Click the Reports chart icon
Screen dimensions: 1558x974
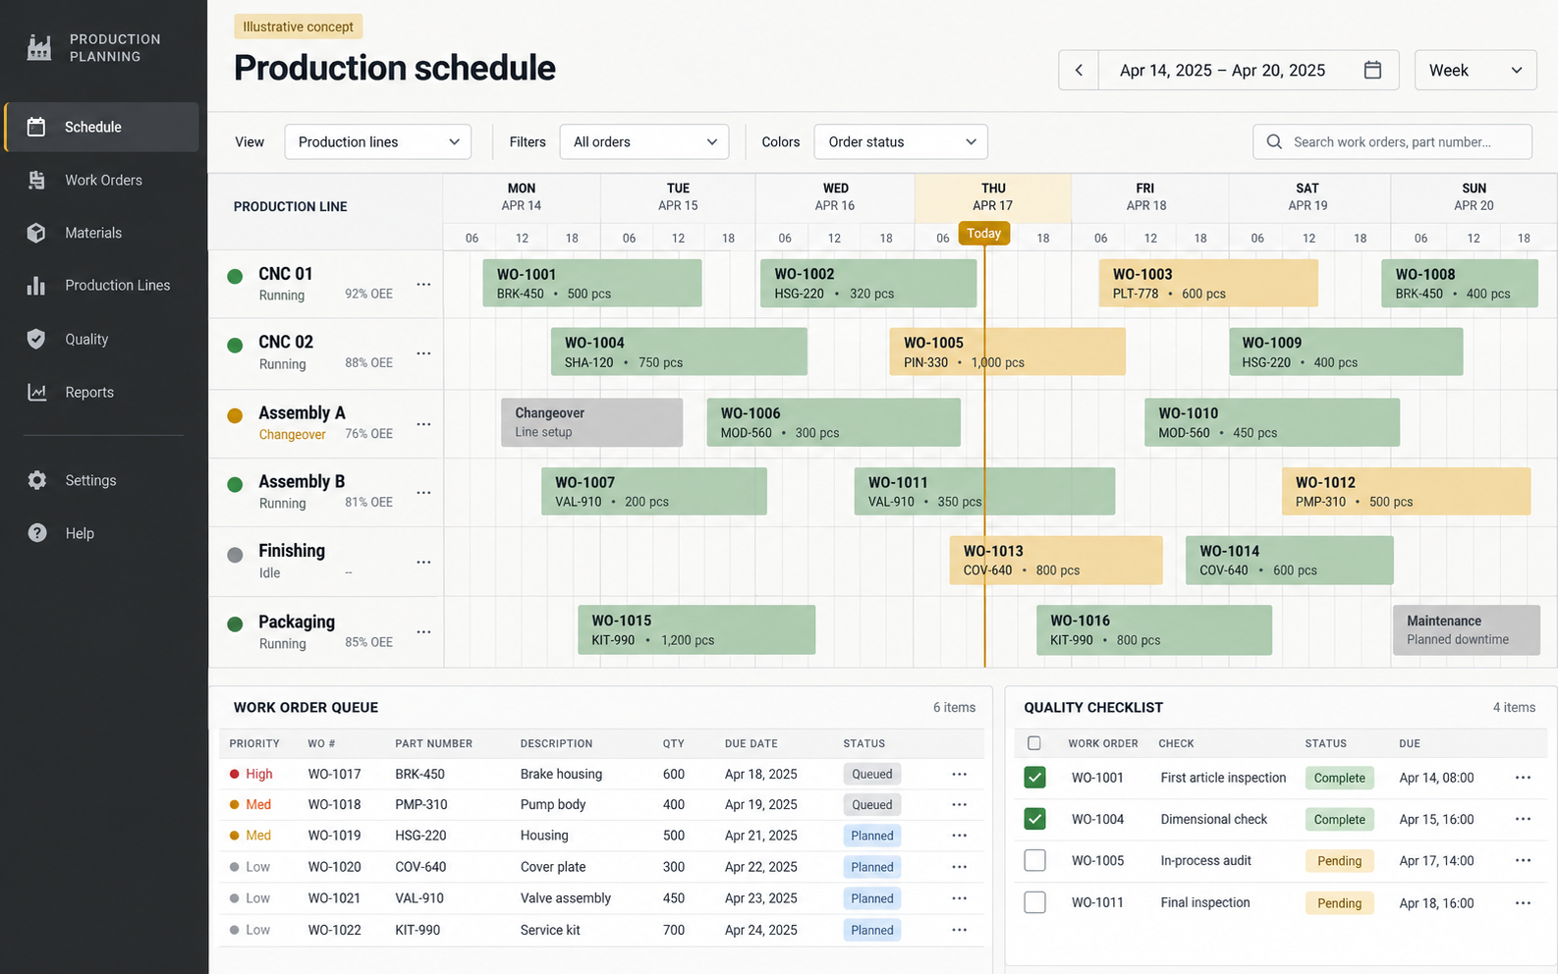coord(36,392)
